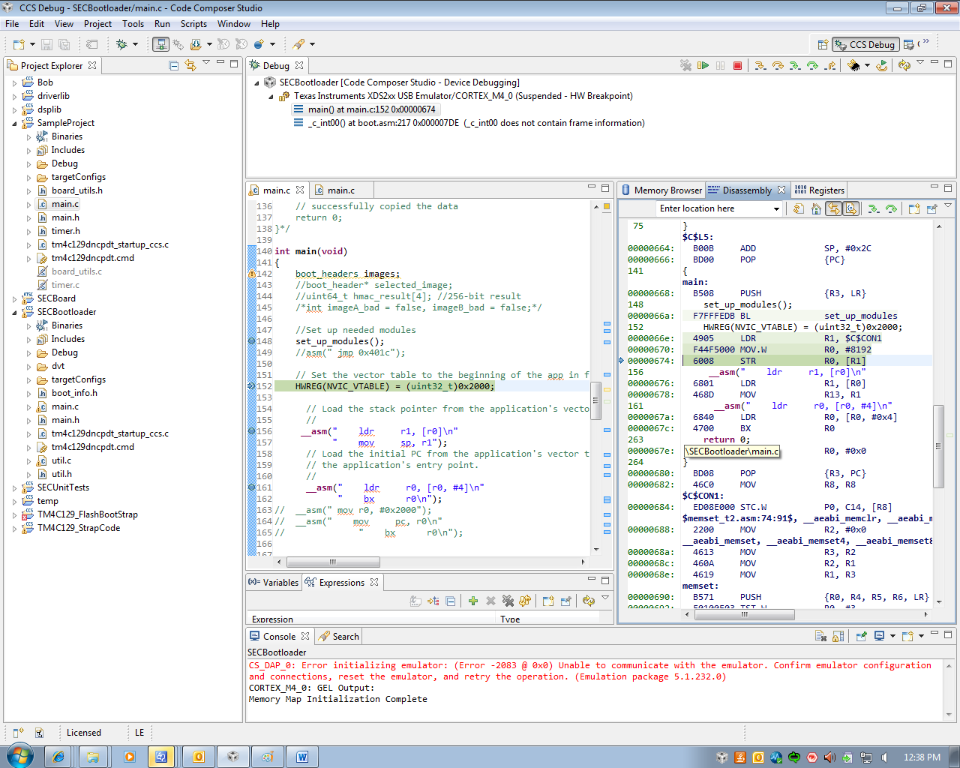Image resolution: width=960 pixels, height=768 pixels.
Task: Toggle Link with Debug View in Disassembly
Action: point(834,208)
